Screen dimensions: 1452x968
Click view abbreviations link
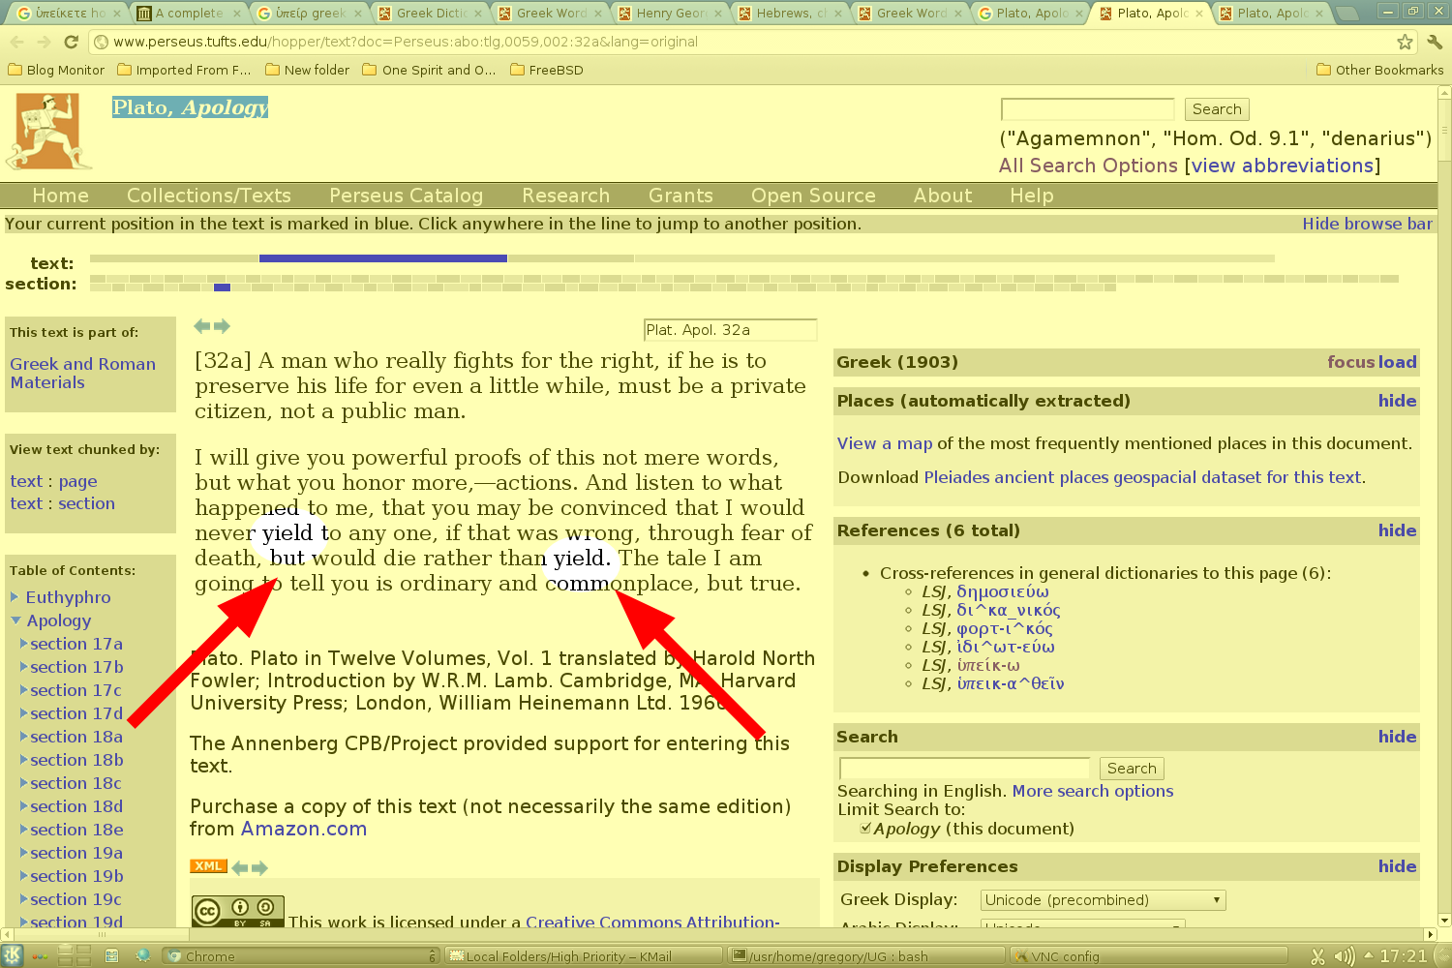1283,166
